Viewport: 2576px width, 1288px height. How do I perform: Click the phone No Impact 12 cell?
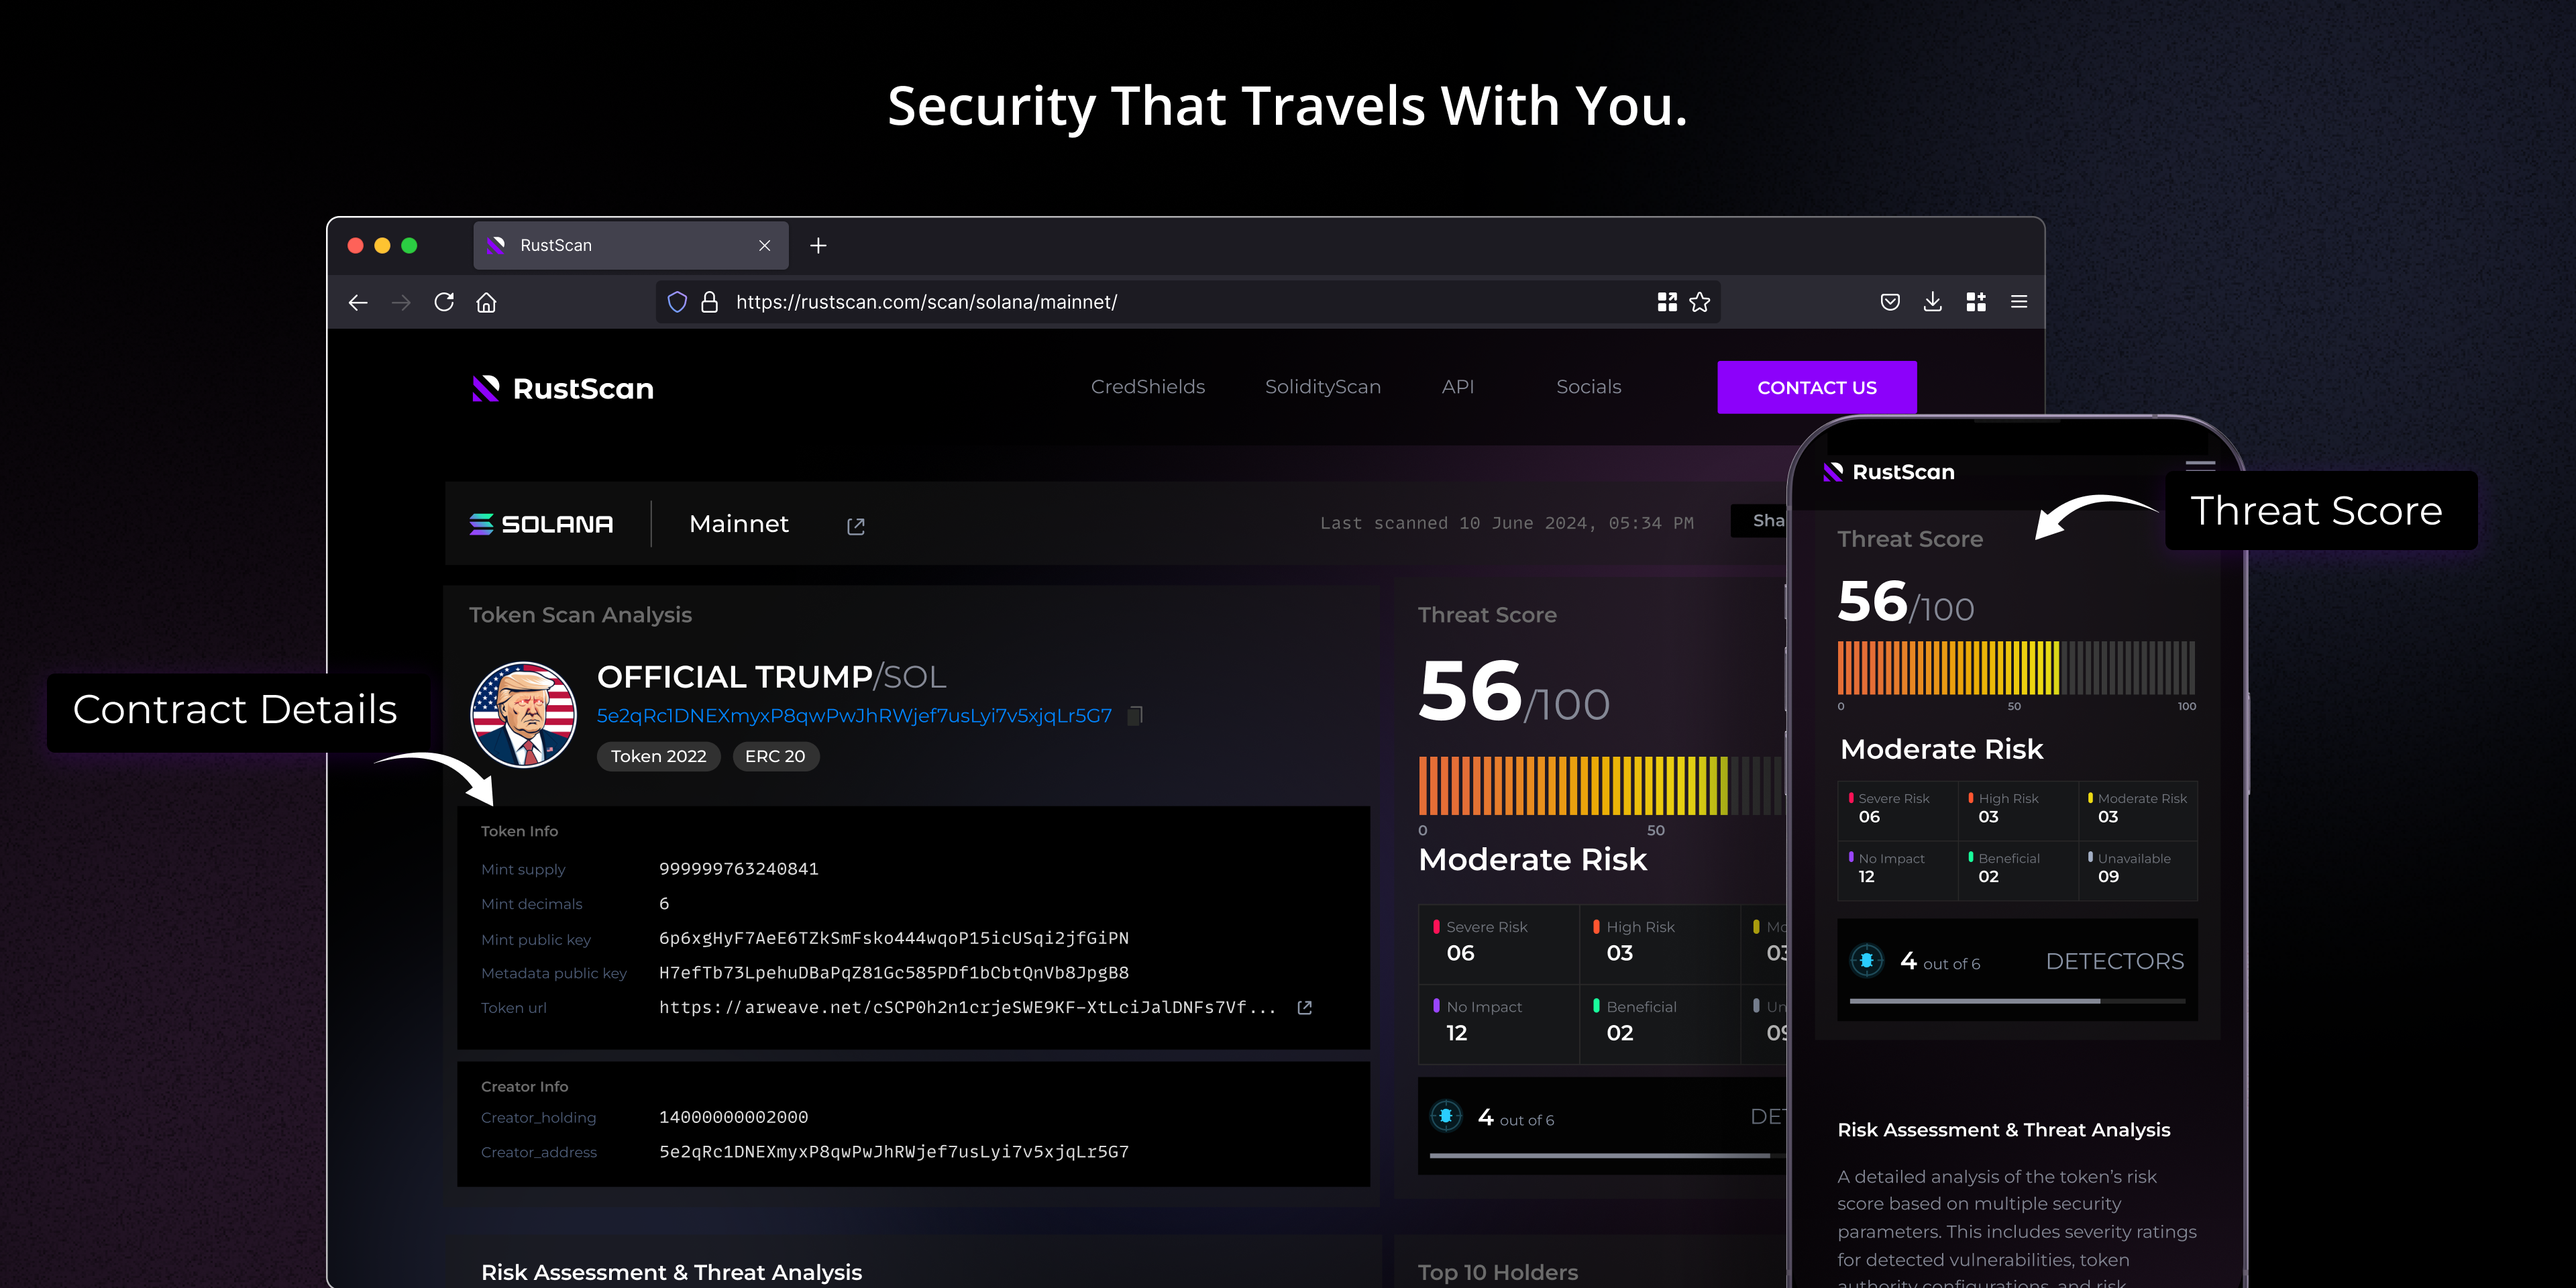(x=1897, y=870)
